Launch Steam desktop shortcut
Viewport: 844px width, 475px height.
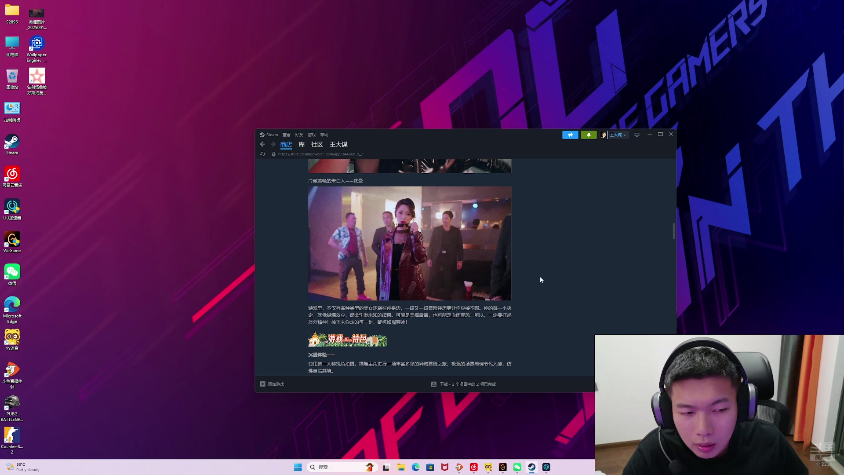(x=12, y=144)
